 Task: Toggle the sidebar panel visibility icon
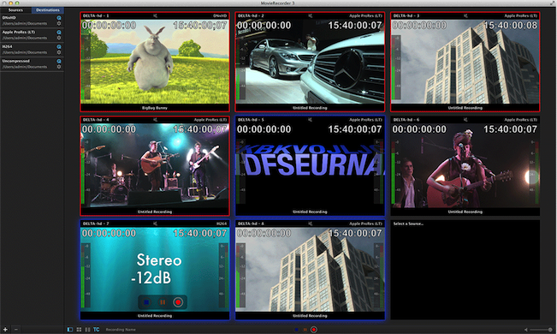pos(70,330)
